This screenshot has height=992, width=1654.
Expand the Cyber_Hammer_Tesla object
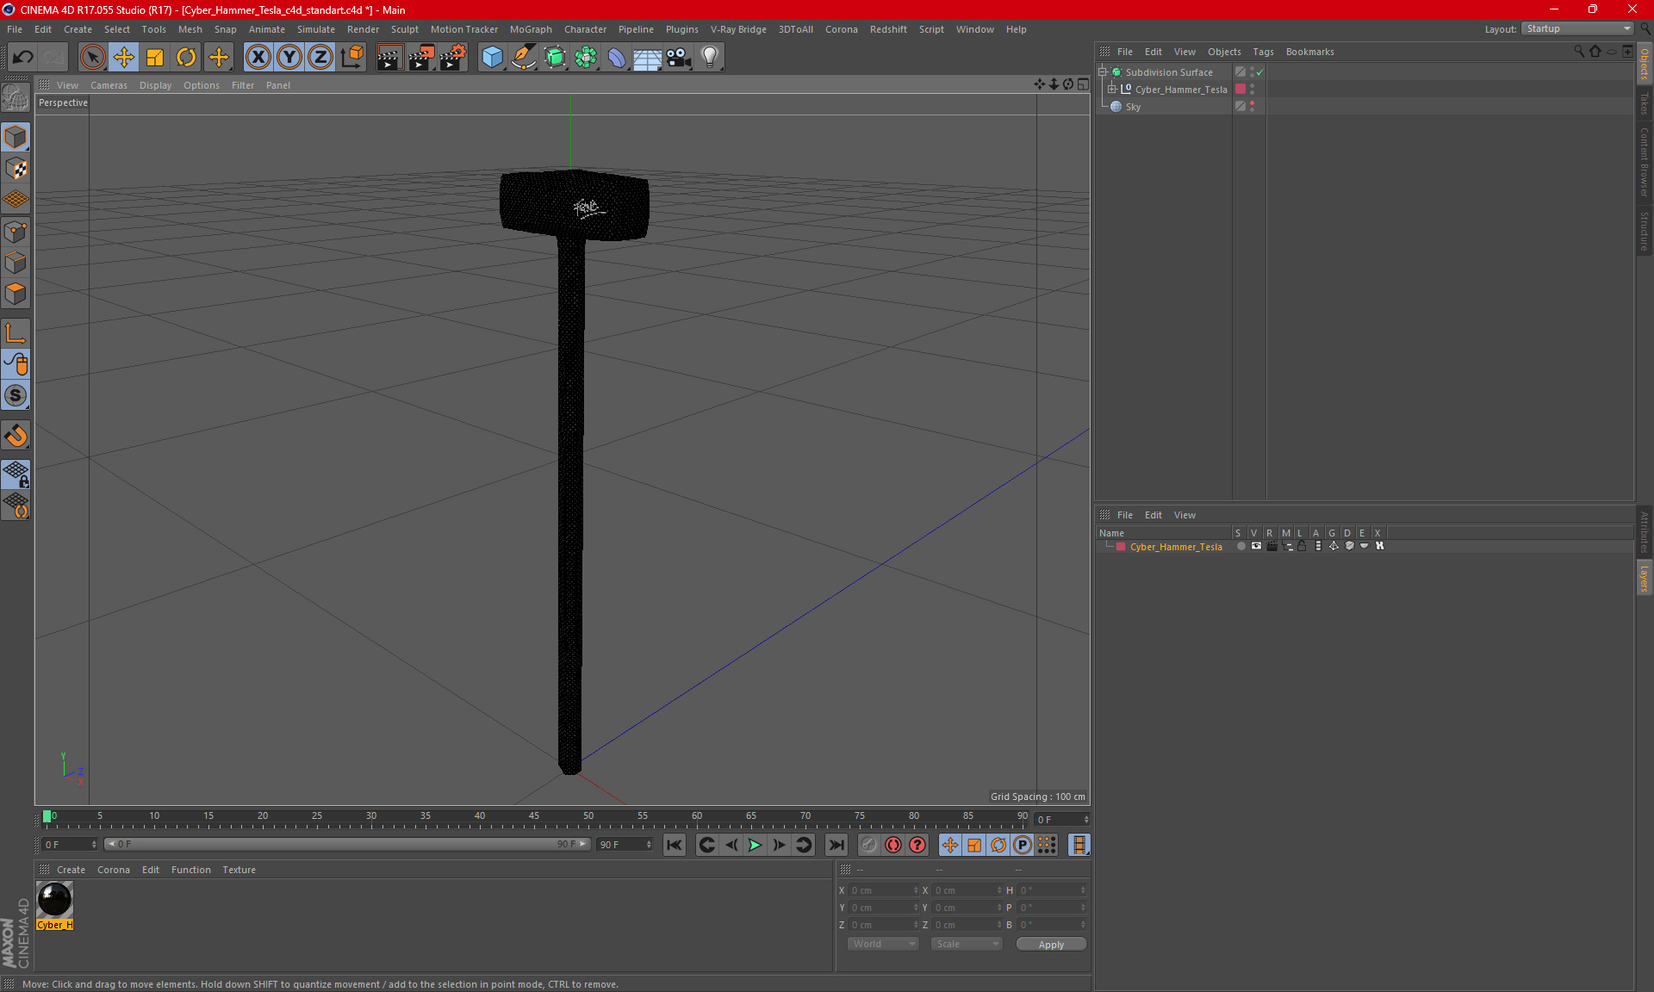(1112, 90)
